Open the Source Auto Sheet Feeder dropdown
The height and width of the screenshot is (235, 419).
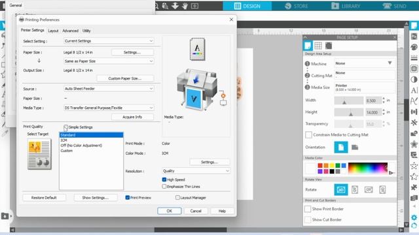(x=109, y=89)
